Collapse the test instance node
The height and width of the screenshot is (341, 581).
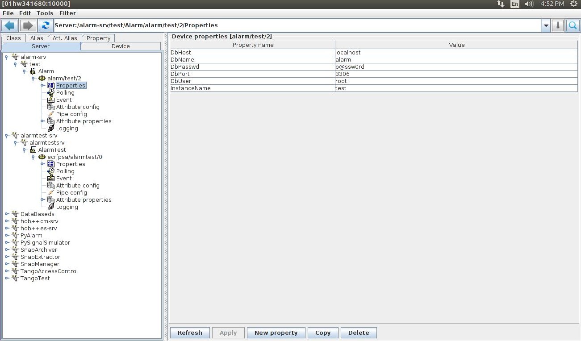[16, 64]
